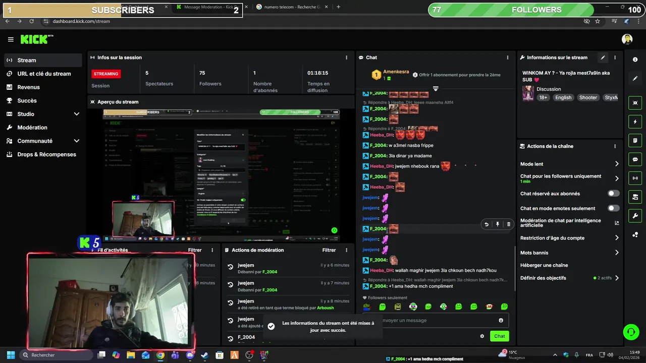Toggle the stream preview widget in sidebar

pos(635,103)
